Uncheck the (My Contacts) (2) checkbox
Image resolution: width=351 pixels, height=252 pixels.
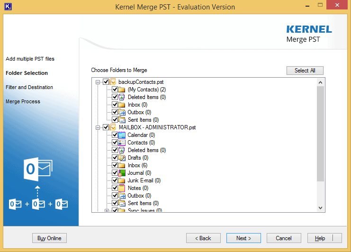pyautogui.click(x=115, y=90)
